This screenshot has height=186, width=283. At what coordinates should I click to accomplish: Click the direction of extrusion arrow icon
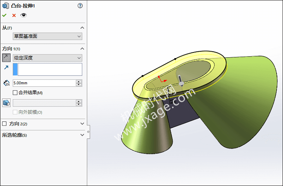click(6, 68)
